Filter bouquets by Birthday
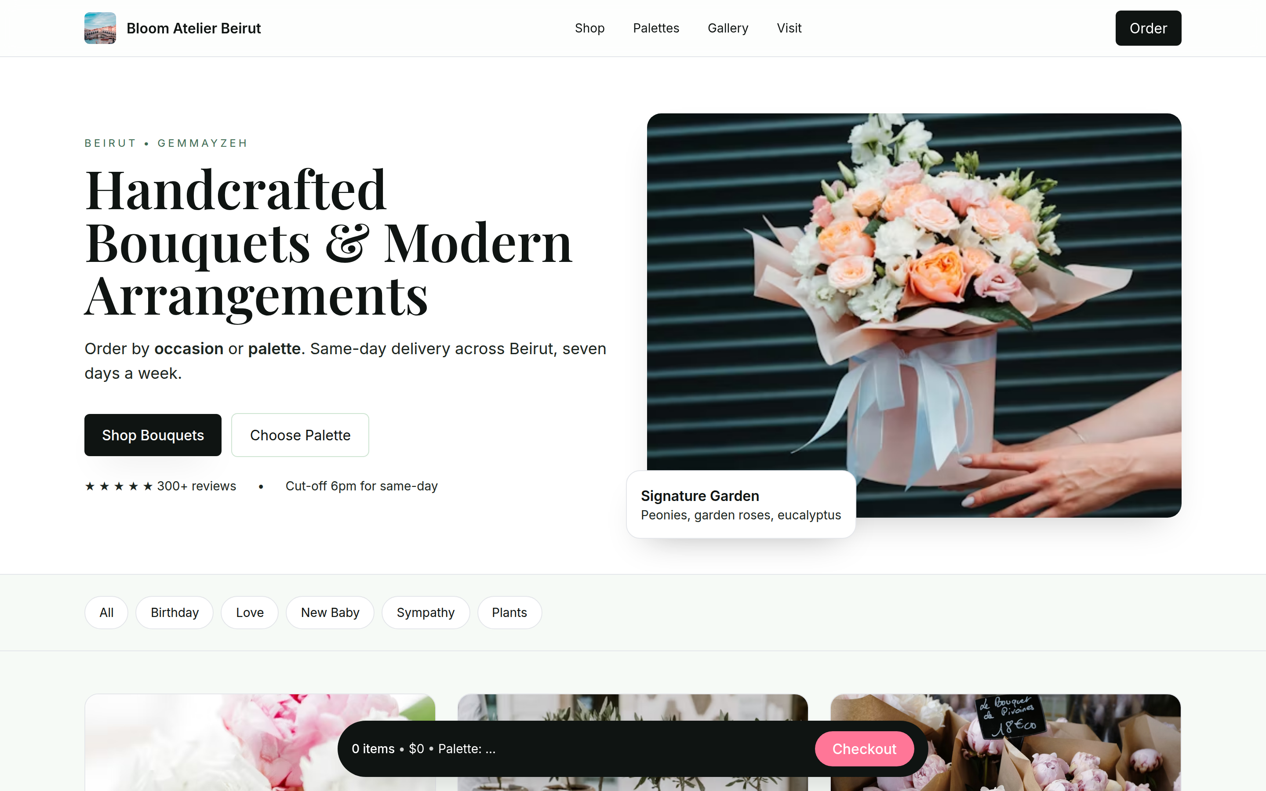 [174, 612]
